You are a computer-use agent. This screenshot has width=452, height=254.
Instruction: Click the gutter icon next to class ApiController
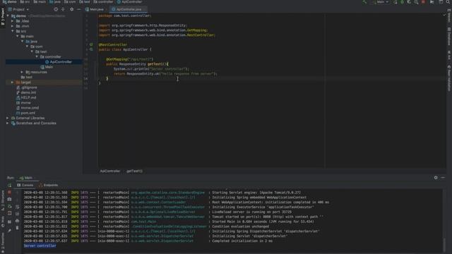tap(91, 49)
